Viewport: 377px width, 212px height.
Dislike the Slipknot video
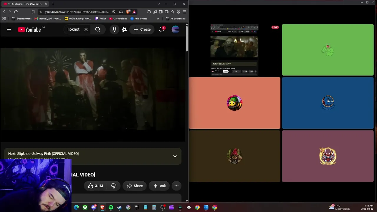click(113, 186)
